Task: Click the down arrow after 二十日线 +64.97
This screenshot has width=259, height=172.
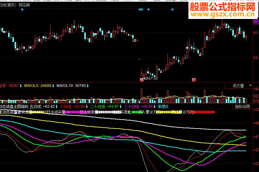Action: pos(121,106)
